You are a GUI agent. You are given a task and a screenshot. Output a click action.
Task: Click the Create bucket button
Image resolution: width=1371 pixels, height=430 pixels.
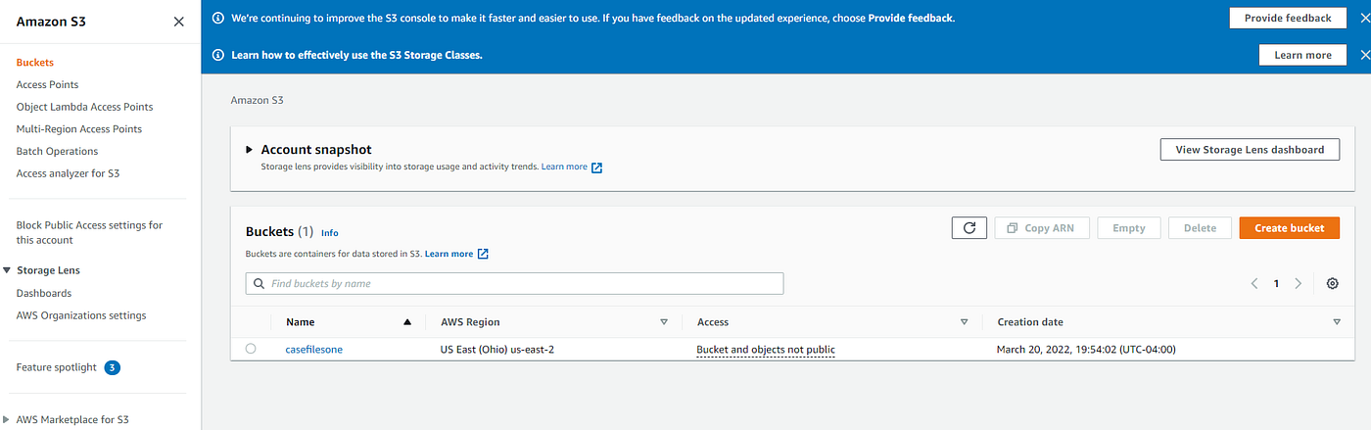click(1289, 227)
